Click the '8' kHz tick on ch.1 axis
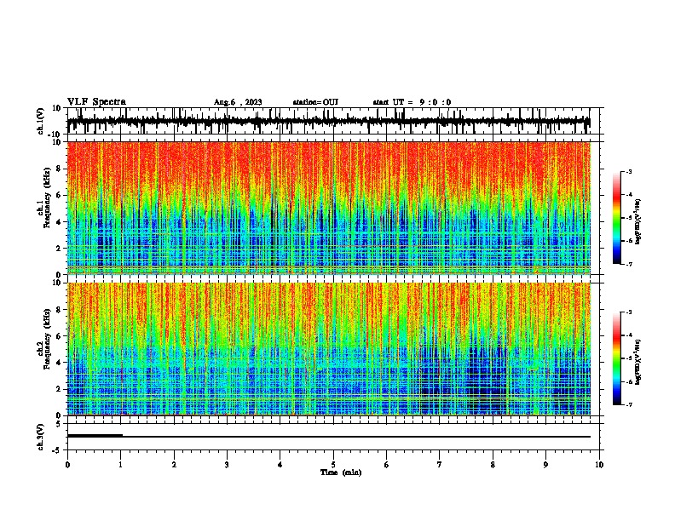The width and height of the screenshot is (675, 521). (59, 169)
